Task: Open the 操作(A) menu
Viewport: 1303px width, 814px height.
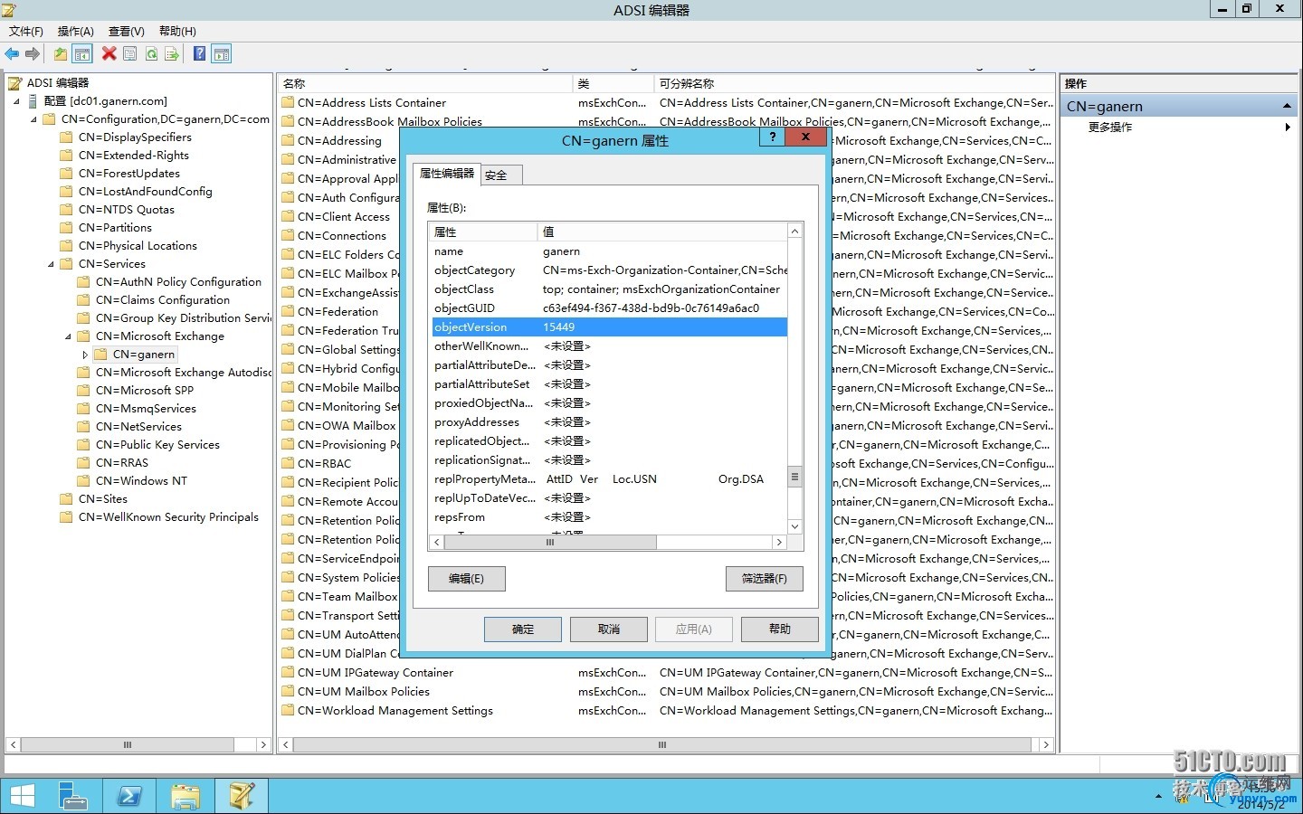Action: (x=76, y=31)
